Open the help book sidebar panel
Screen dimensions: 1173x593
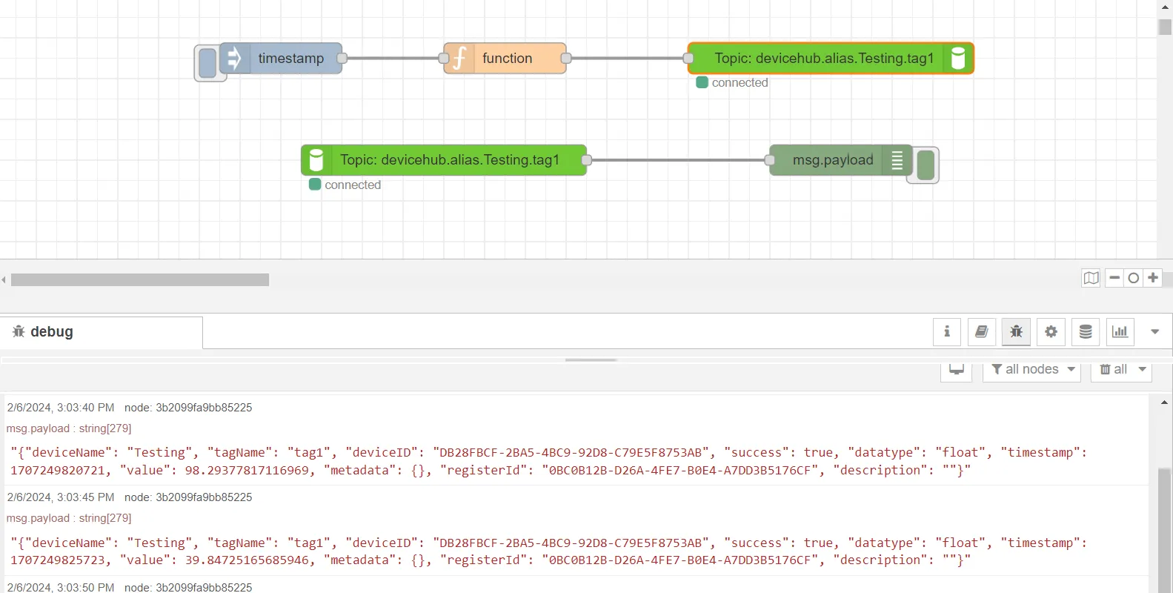(982, 331)
